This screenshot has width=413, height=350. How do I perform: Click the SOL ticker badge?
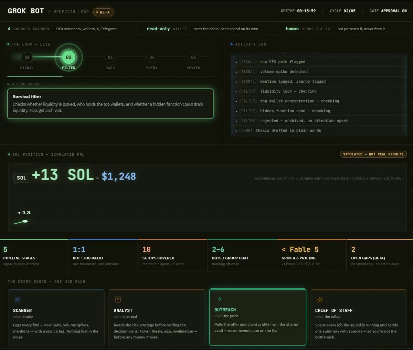(x=21, y=178)
